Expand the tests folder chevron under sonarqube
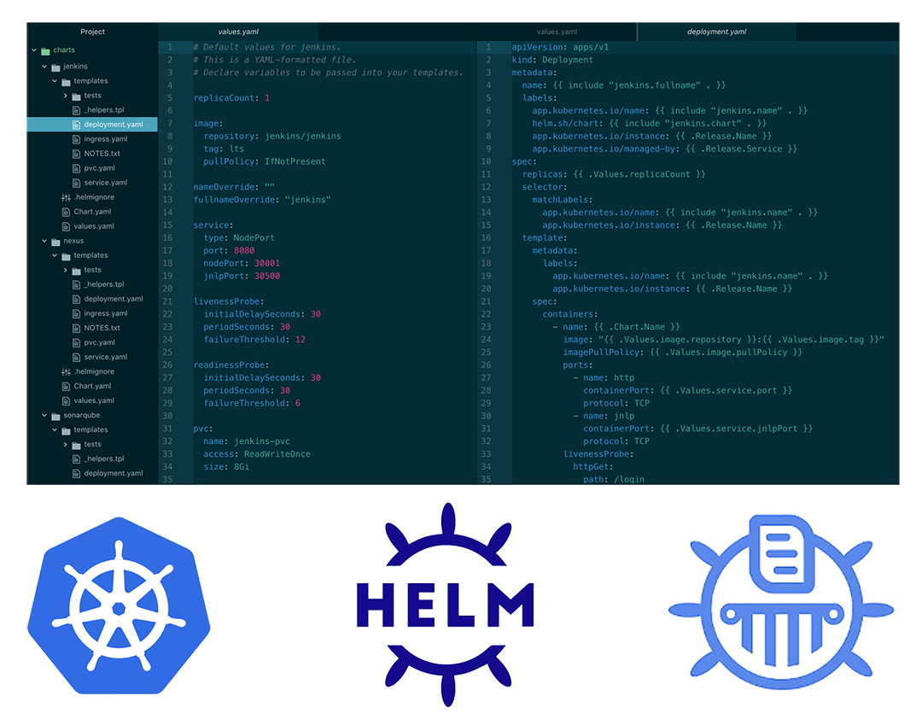This screenshot has height=719, width=922. click(x=65, y=444)
